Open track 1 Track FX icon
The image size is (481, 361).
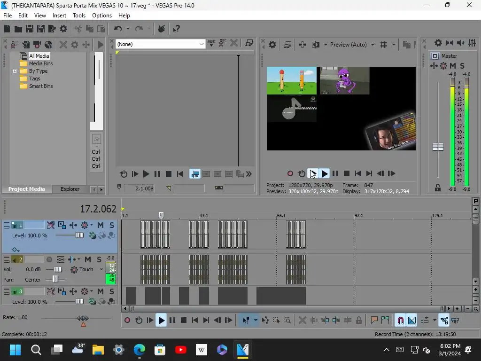(73, 225)
